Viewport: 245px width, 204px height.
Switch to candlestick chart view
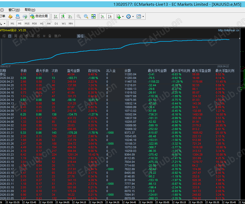(x=63, y=16)
